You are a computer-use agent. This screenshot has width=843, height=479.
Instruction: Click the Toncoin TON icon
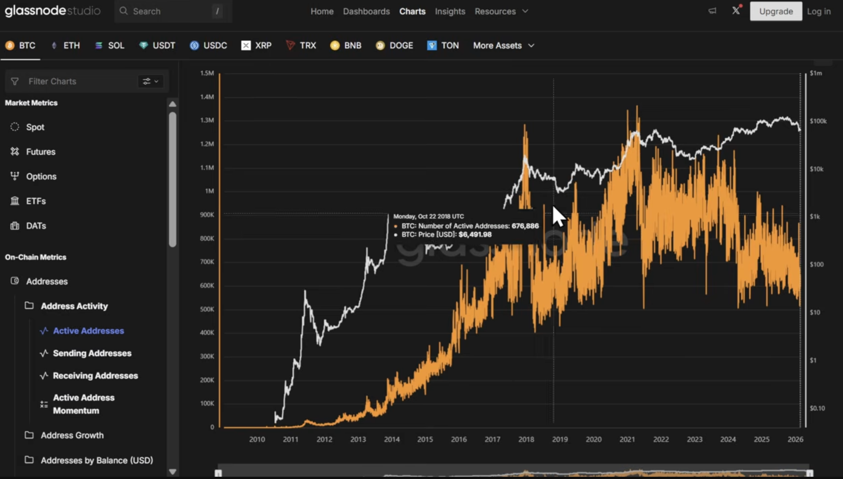pyautogui.click(x=432, y=46)
